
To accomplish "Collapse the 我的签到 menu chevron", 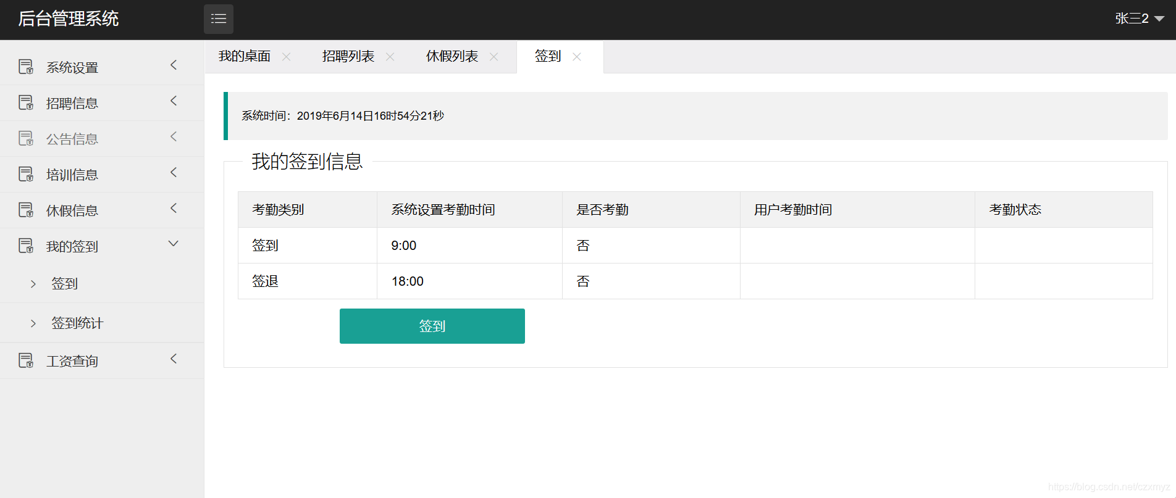I will click(x=174, y=244).
